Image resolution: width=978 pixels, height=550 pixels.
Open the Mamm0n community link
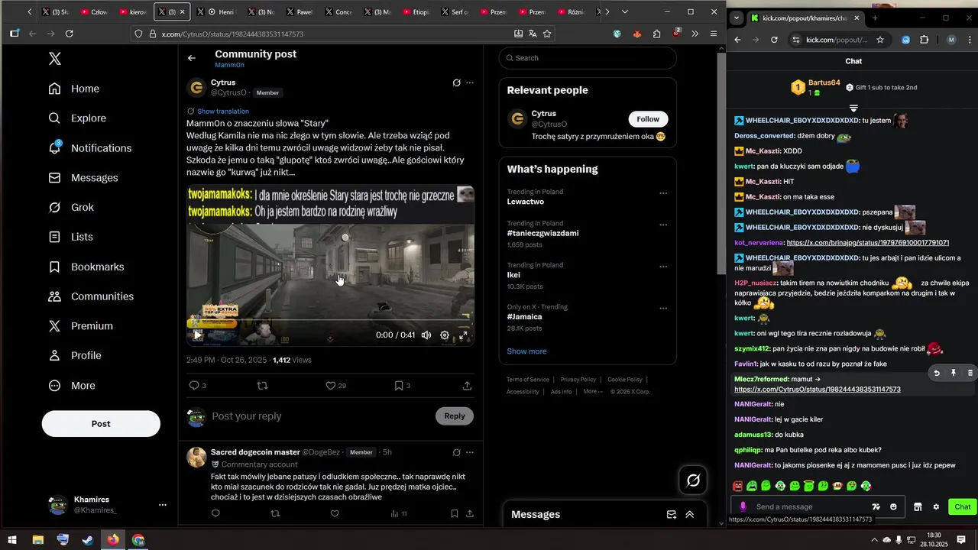click(229, 66)
